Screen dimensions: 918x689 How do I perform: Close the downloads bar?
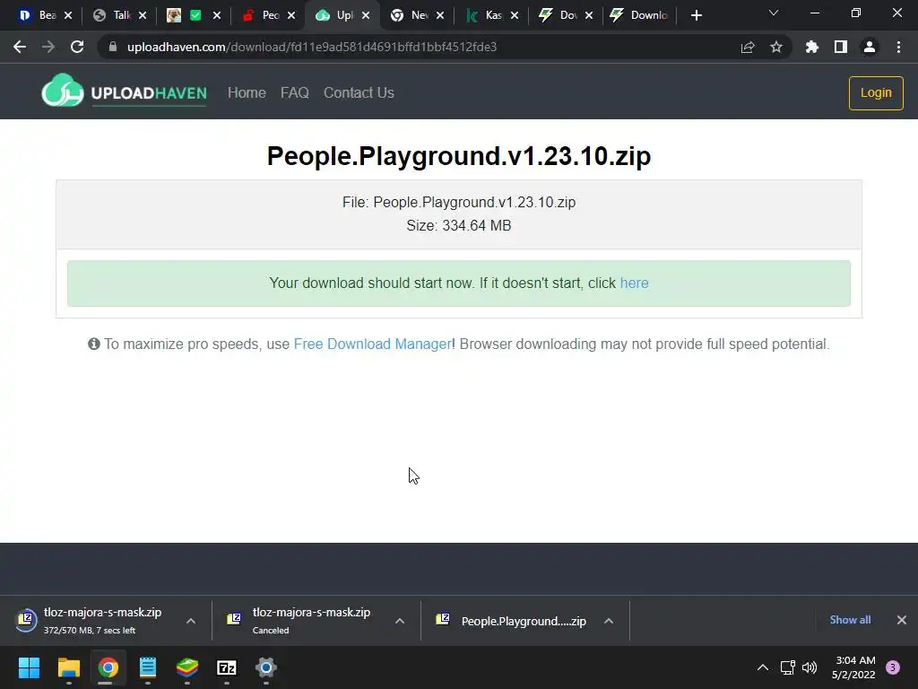[x=902, y=620]
